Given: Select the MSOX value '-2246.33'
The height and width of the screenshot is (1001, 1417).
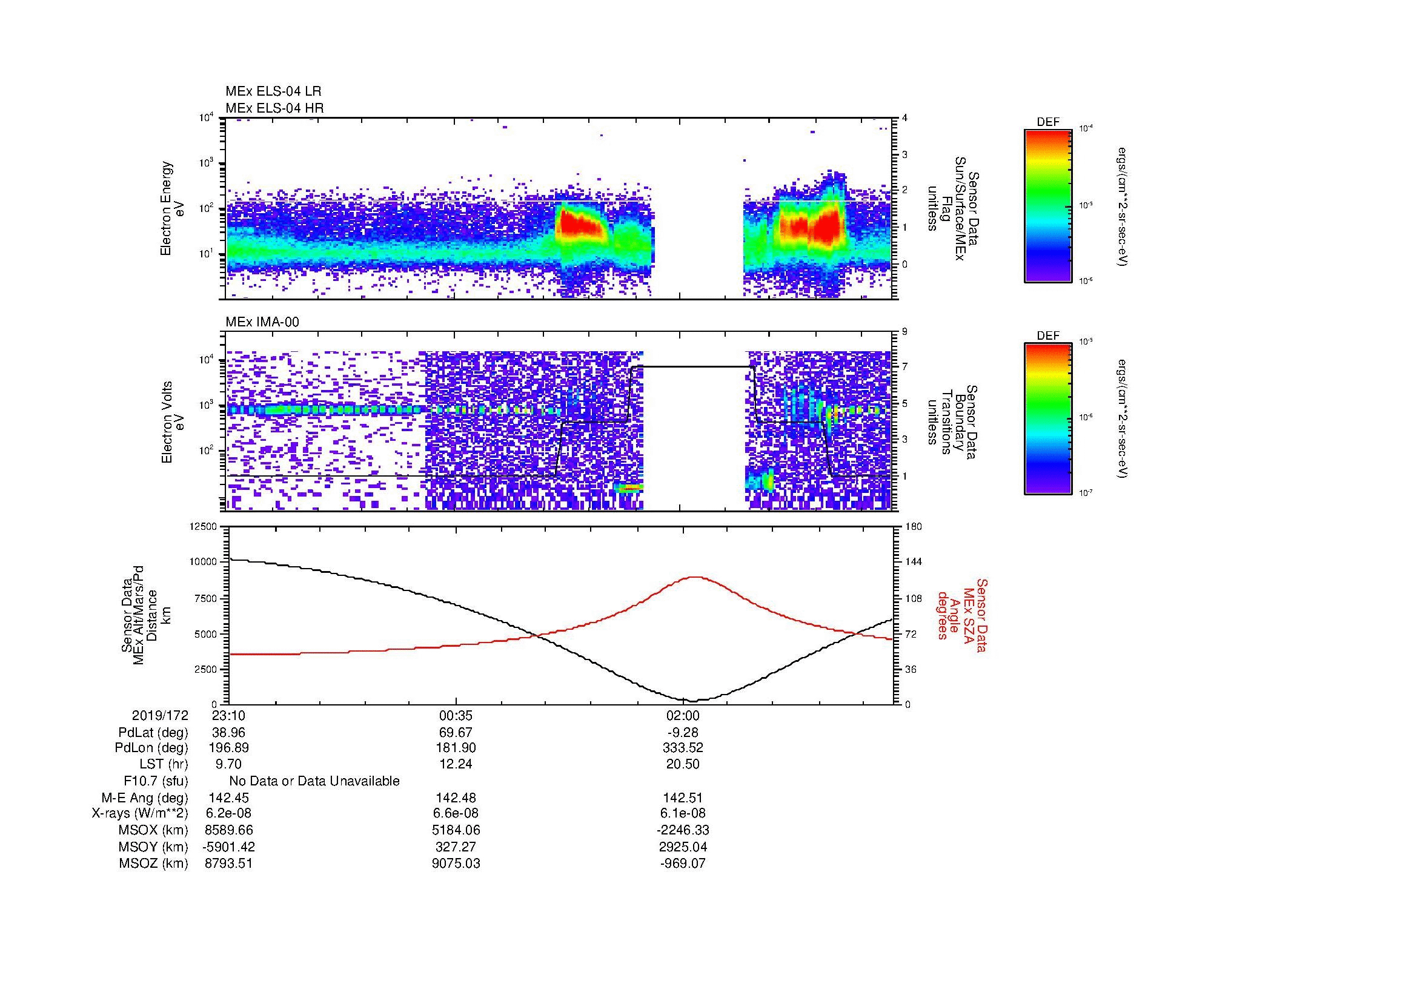Looking at the screenshot, I should [x=683, y=830].
